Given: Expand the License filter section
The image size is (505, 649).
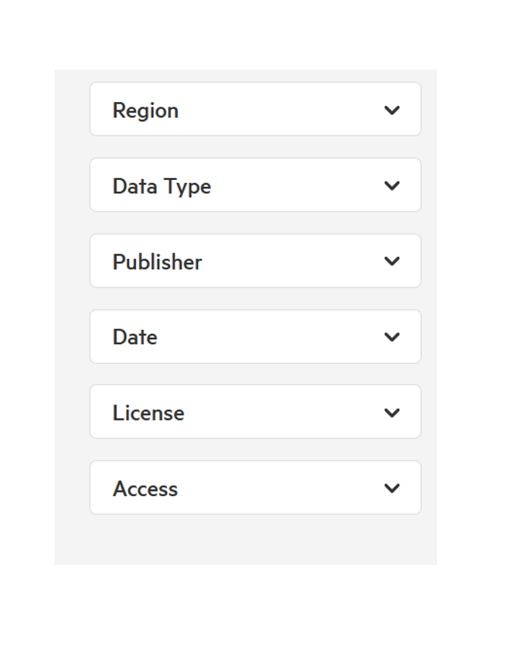Looking at the screenshot, I should click(256, 411).
